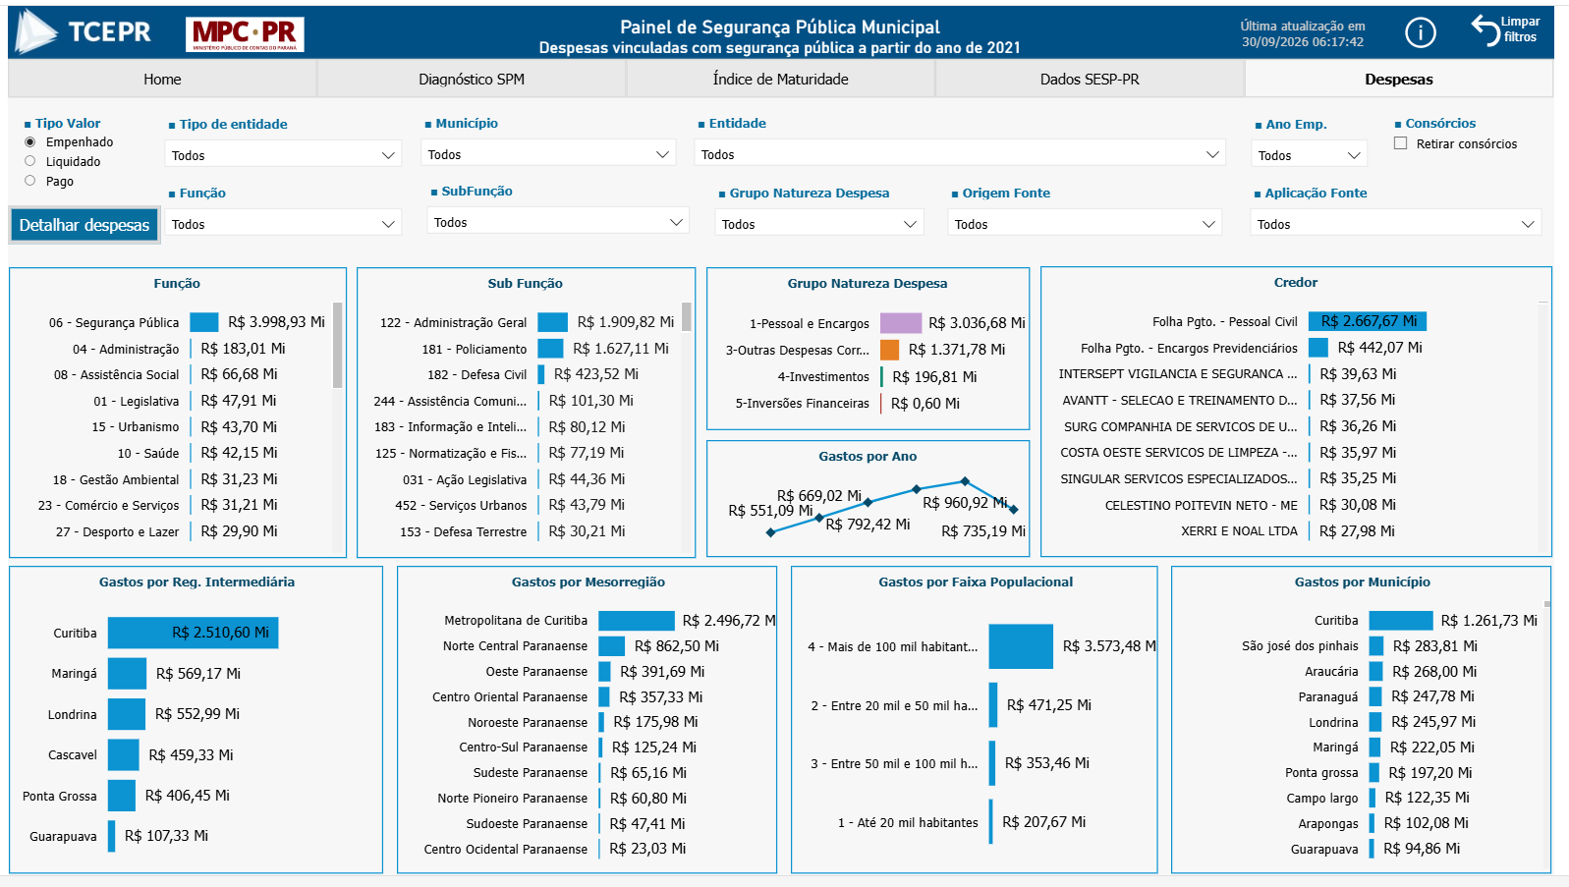Image resolution: width=1569 pixels, height=887 pixels.
Task: Select the 06 - Segurança Pública bar
Action: click(204, 322)
